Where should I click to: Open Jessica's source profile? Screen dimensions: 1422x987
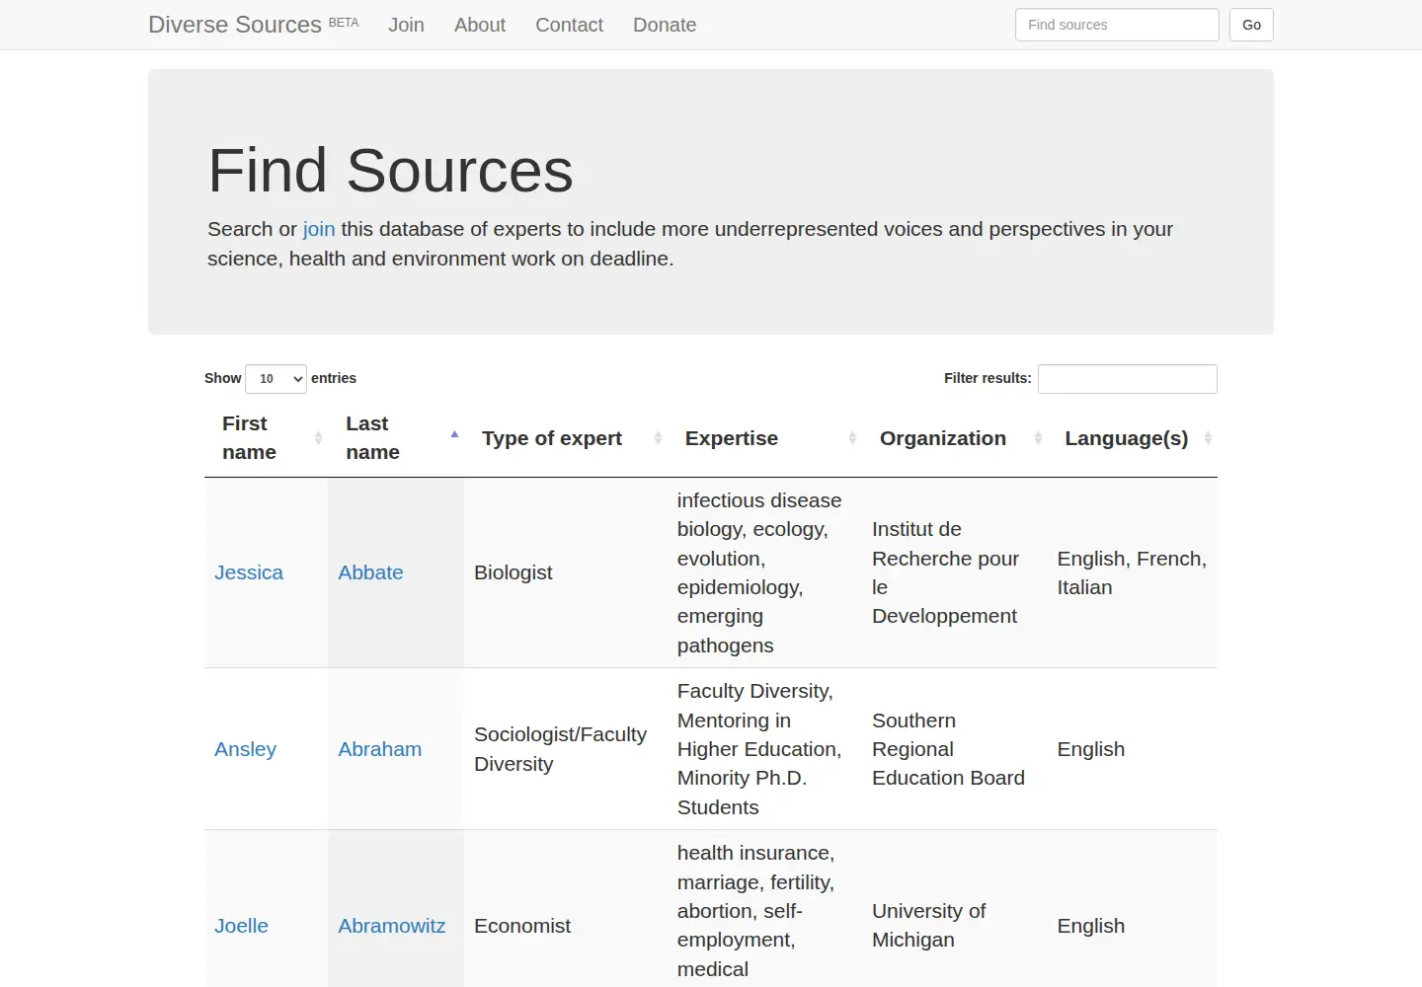coord(249,572)
